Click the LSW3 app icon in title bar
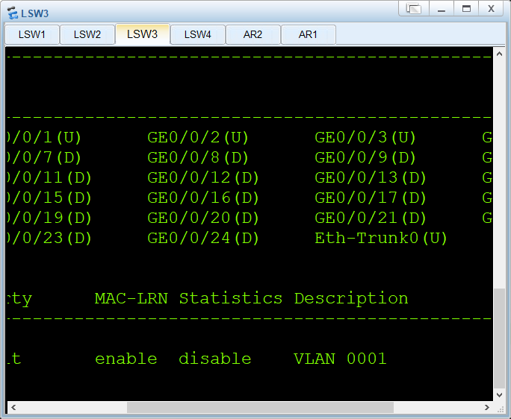 point(13,13)
